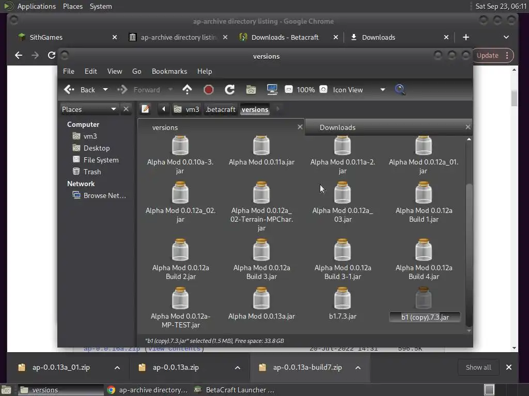Close the Places sidebar panel
Screen dimensions: 529x396
coord(126,109)
